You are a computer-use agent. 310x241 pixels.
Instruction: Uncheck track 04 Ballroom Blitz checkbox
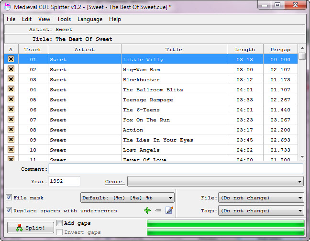coord(11,89)
